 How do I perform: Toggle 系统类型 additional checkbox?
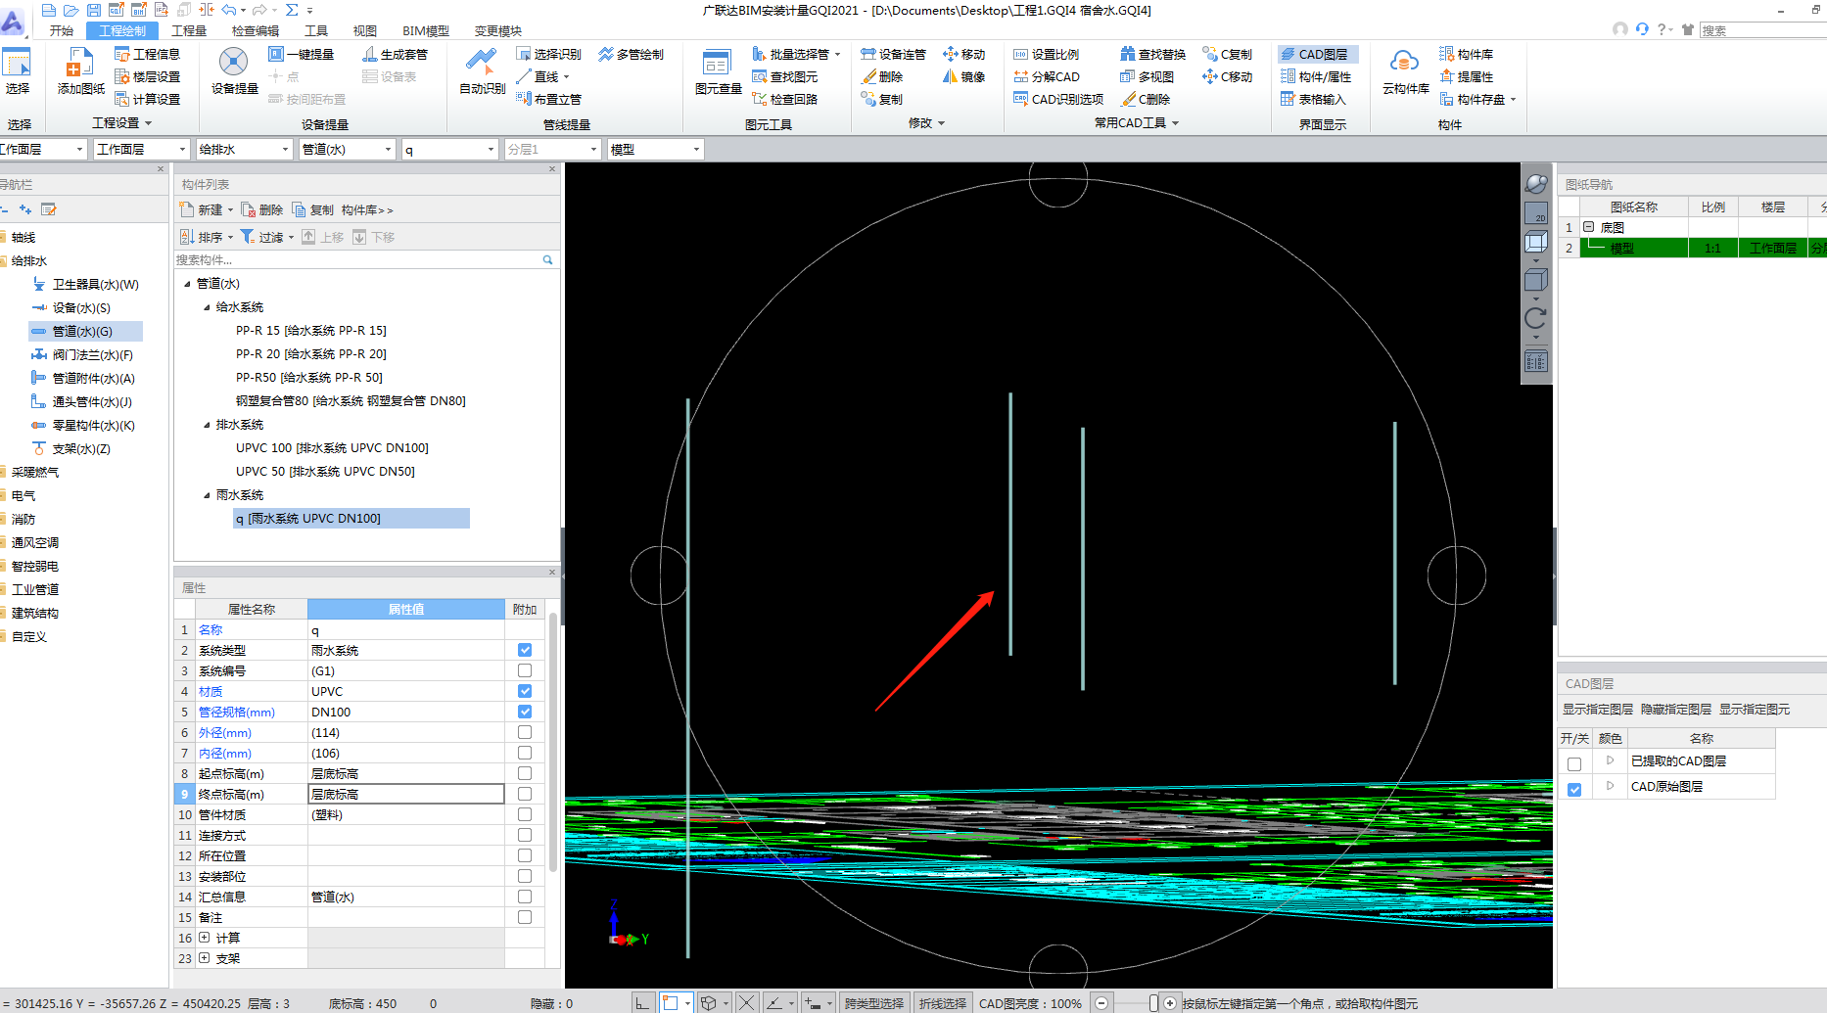coord(525,650)
